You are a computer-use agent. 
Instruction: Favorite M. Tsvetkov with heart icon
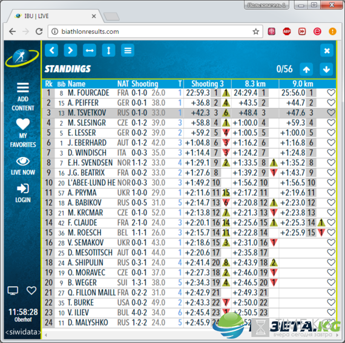(331, 113)
